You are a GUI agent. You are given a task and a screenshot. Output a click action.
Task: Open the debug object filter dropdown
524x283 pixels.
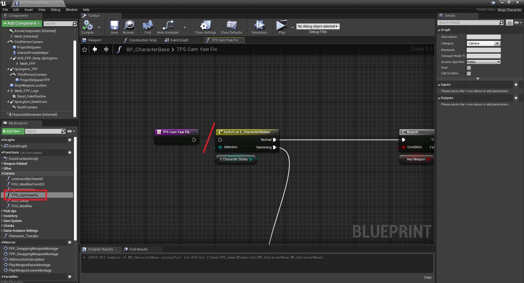[318, 26]
